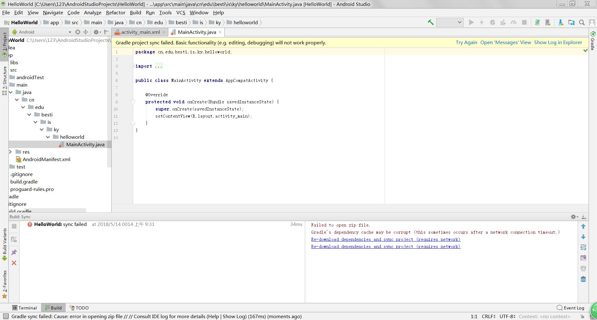Click second Re-download dependencies link
The image size is (597, 320).
(x=386, y=246)
